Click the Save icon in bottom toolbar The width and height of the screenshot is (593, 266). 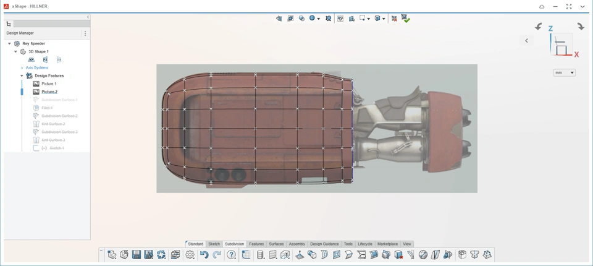137,255
